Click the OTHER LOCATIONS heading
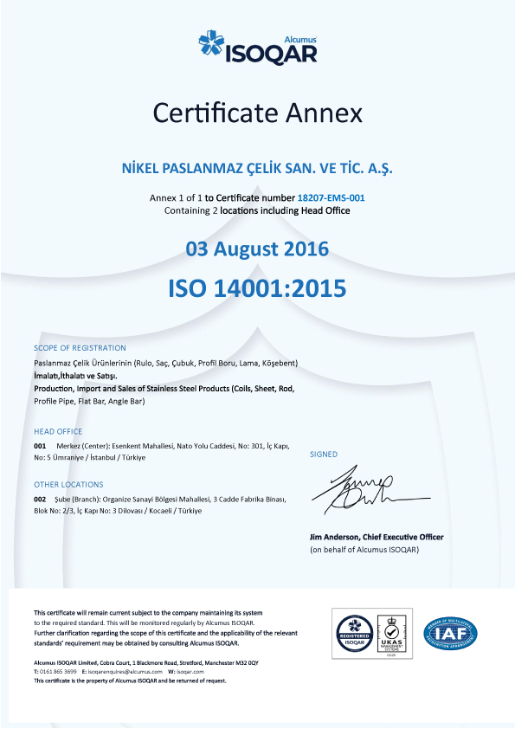The width and height of the screenshot is (515, 729). [x=68, y=485]
